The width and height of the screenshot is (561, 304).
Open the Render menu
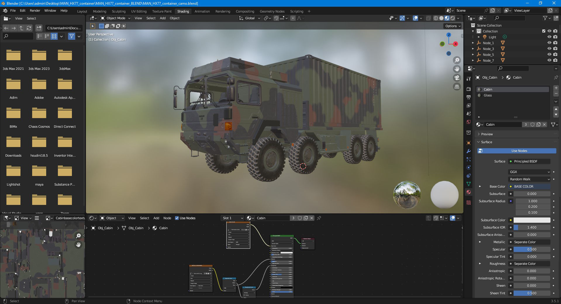tap(35, 11)
